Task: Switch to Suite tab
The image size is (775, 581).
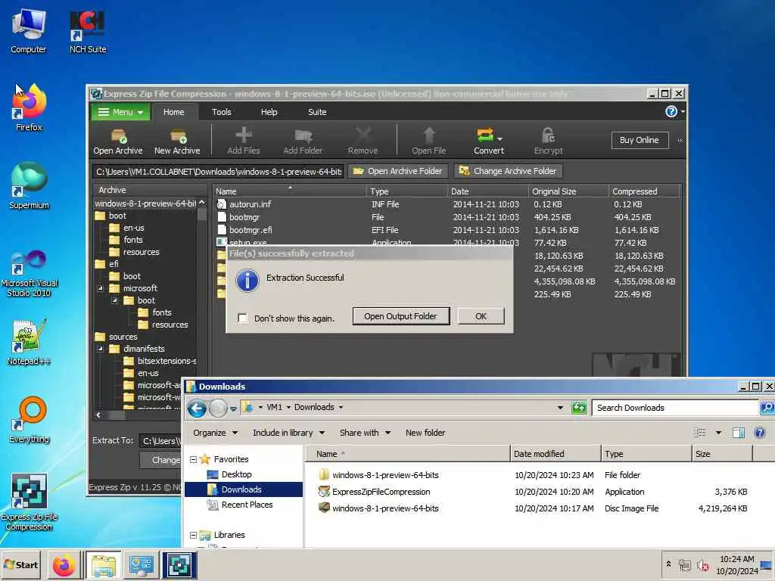Action: [x=317, y=112]
